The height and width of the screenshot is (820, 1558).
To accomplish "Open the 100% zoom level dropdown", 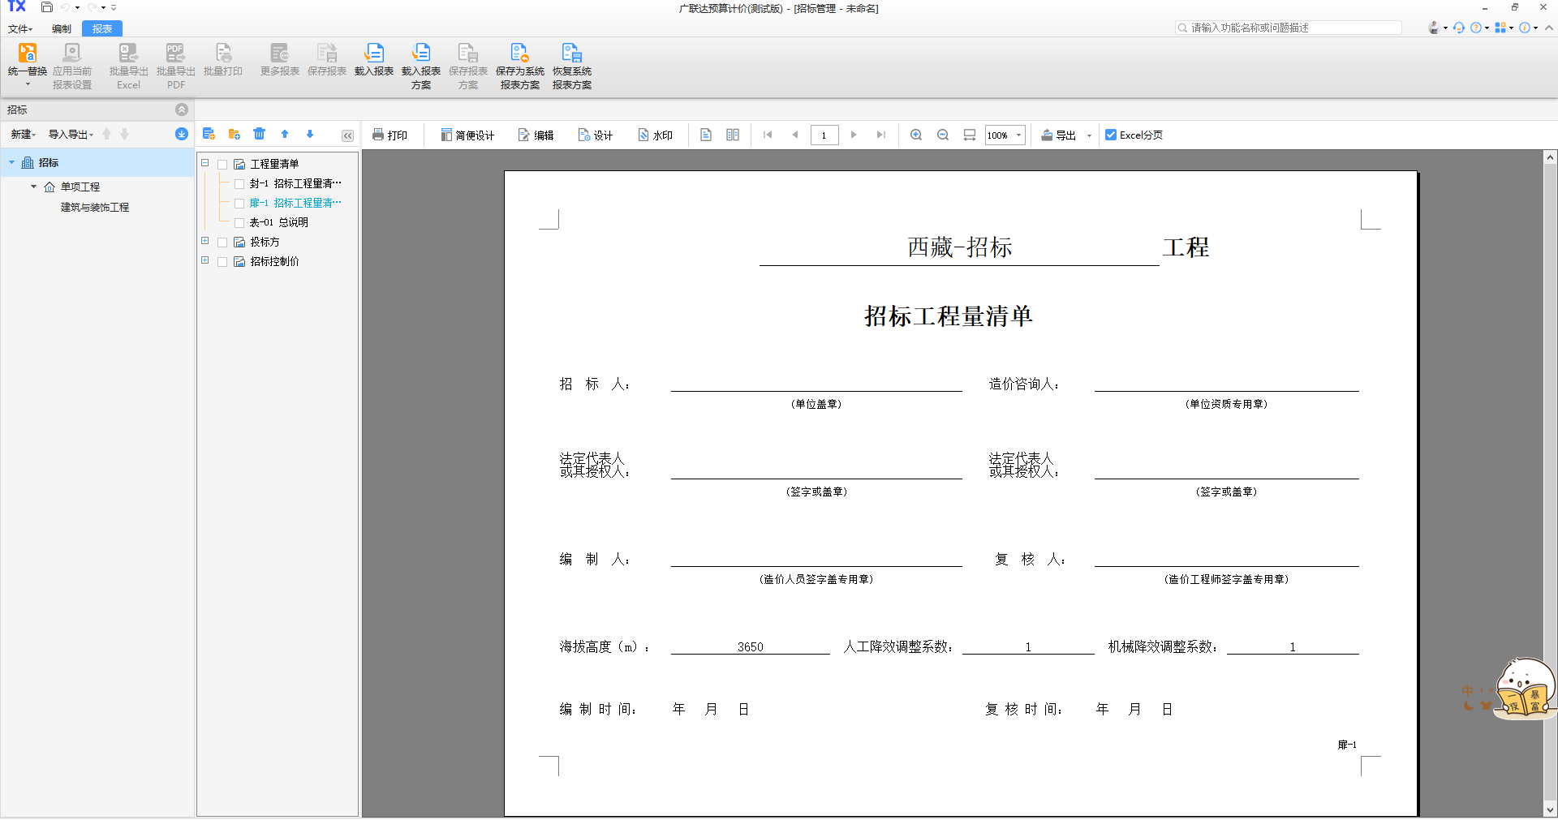I will click(1019, 135).
